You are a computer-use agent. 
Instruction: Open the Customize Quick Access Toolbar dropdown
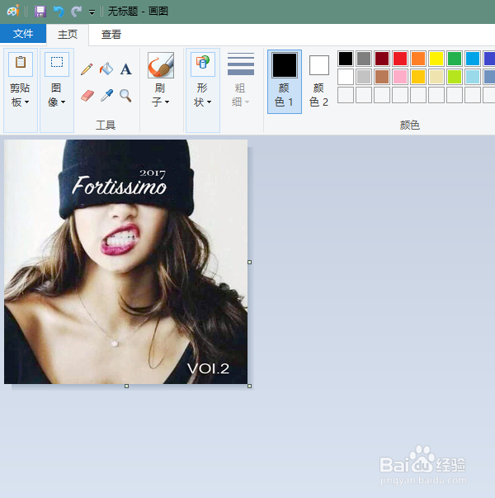coord(92,12)
